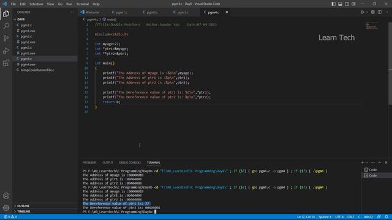Image resolution: width=392 pixels, height=220 pixels.
Task: Open the Extensions view
Action: point(6,63)
